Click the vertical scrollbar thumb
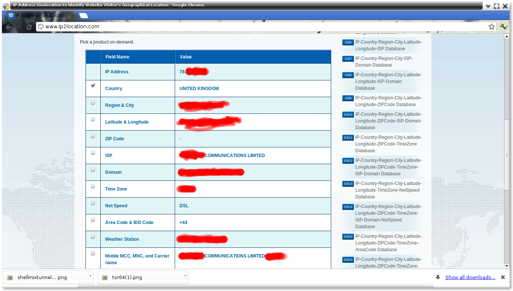The image size is (513, 291). click(x=506, y=154)
